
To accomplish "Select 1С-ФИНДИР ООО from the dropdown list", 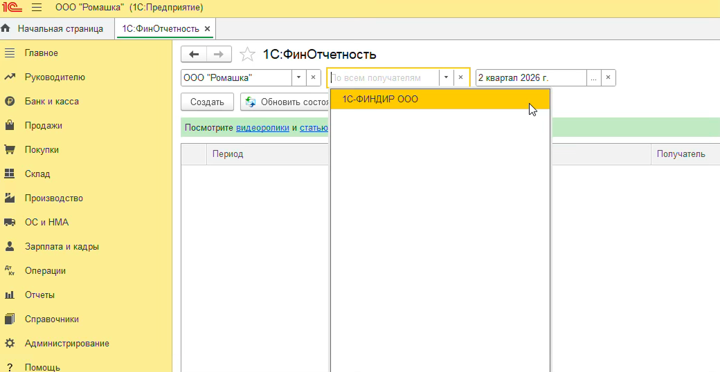I will [440, 99].
